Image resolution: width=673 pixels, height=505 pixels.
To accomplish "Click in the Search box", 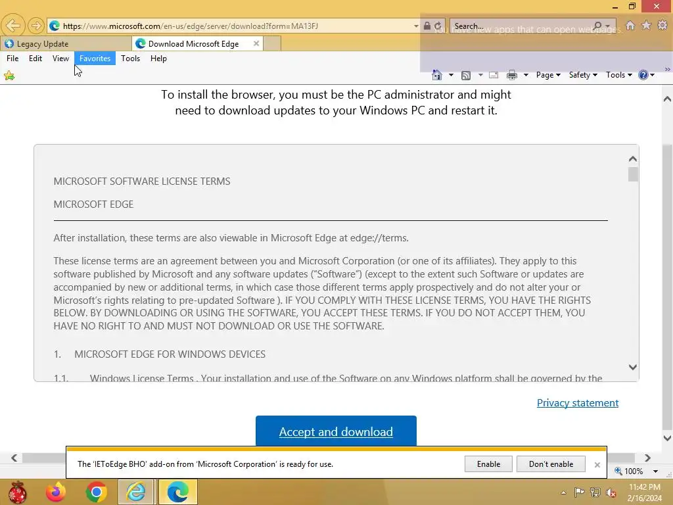I will click(521, 26).
